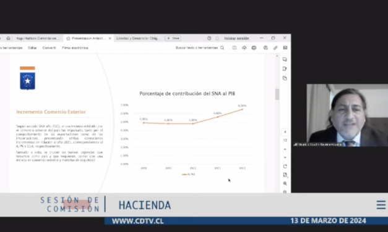Open the copy link icon in toolbar
The width and height of the screenshot is (388, 232).
point(275,48)
